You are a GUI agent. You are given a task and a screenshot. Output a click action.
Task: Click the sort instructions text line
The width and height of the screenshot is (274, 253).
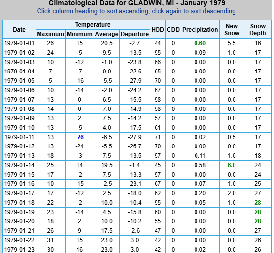coord(137,11)
